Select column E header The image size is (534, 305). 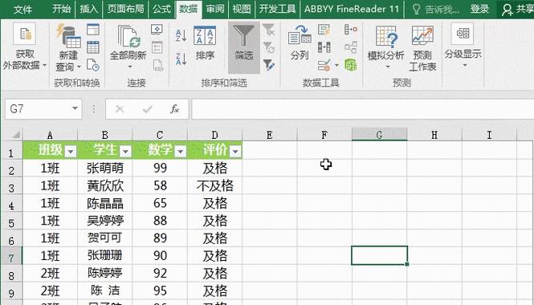269,135
